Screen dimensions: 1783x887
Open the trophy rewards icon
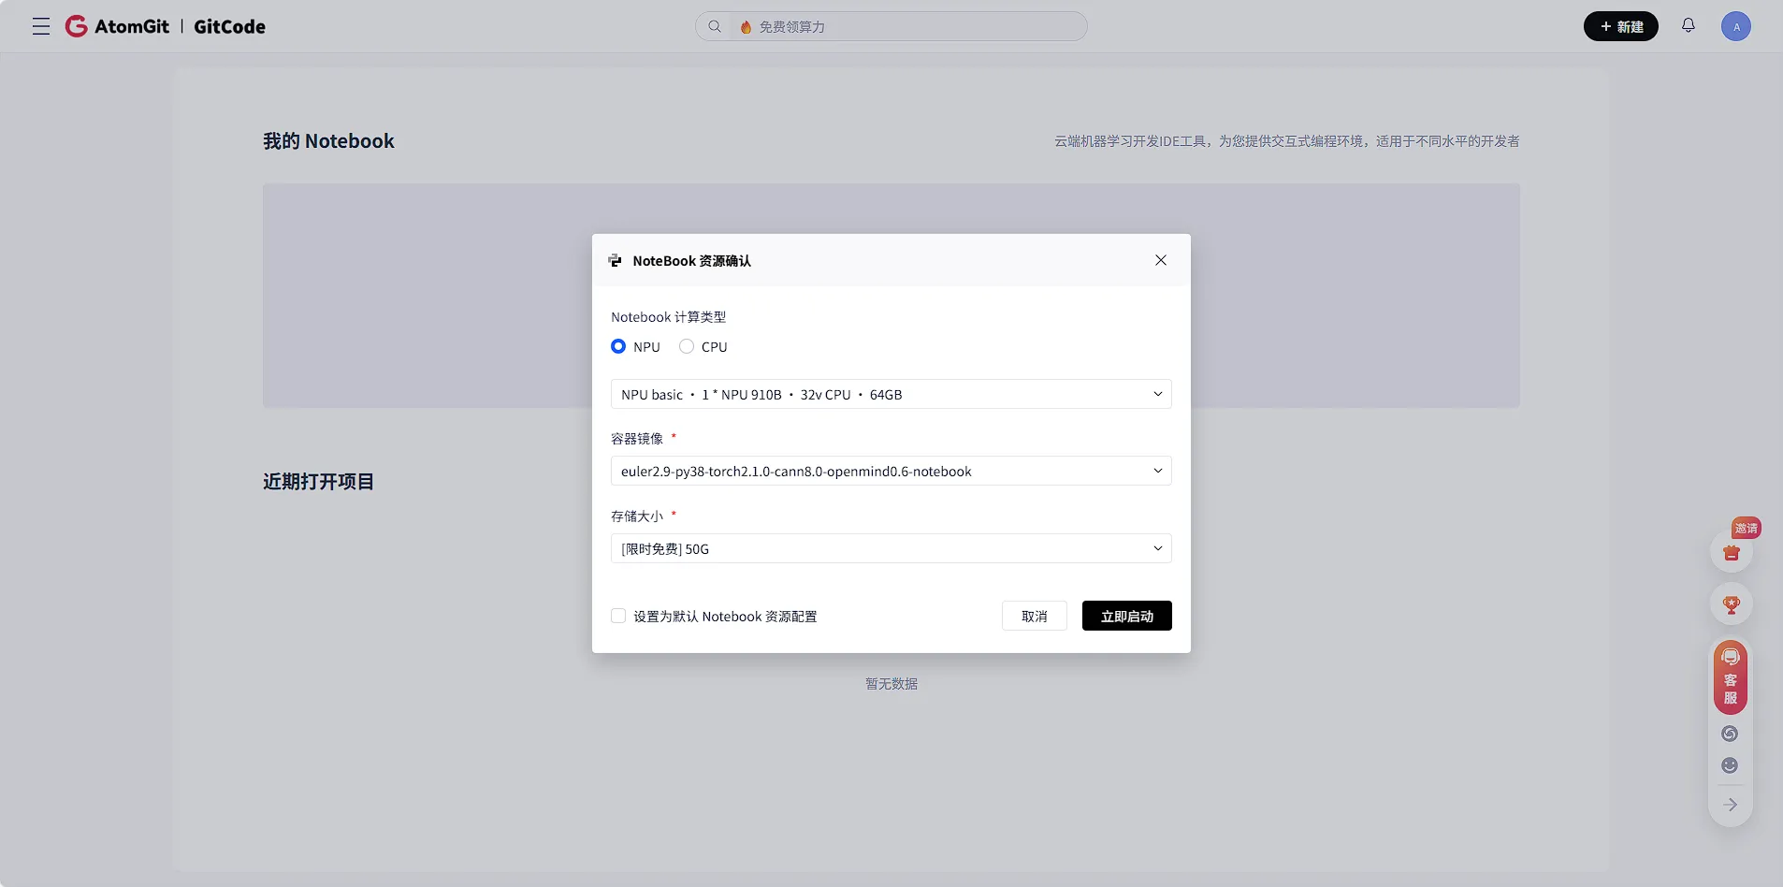(x=1731, y=604)
